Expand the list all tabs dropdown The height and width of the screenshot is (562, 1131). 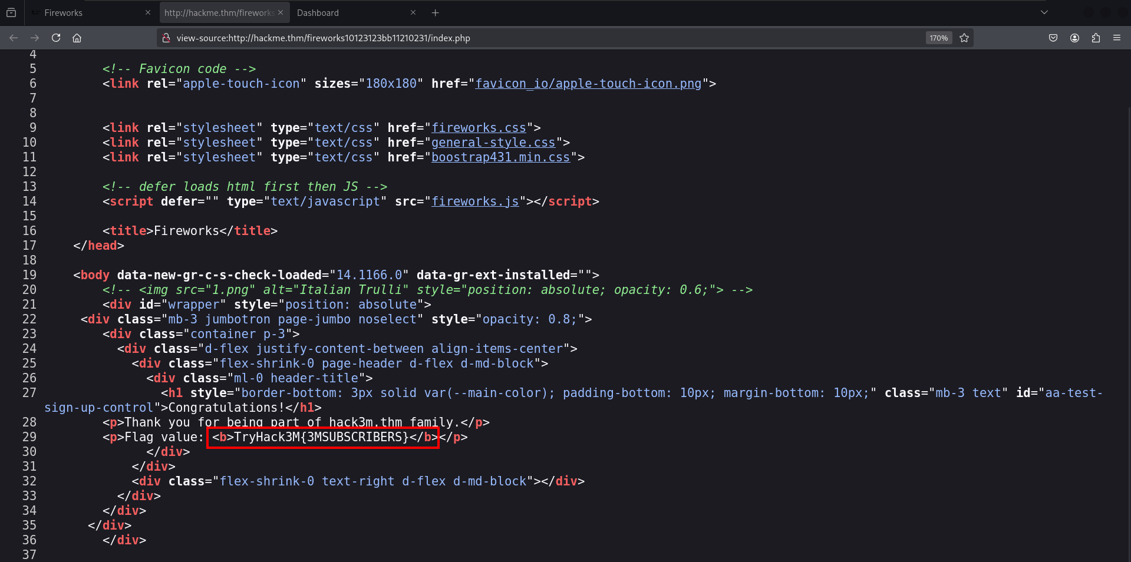tap(1044, 12)
